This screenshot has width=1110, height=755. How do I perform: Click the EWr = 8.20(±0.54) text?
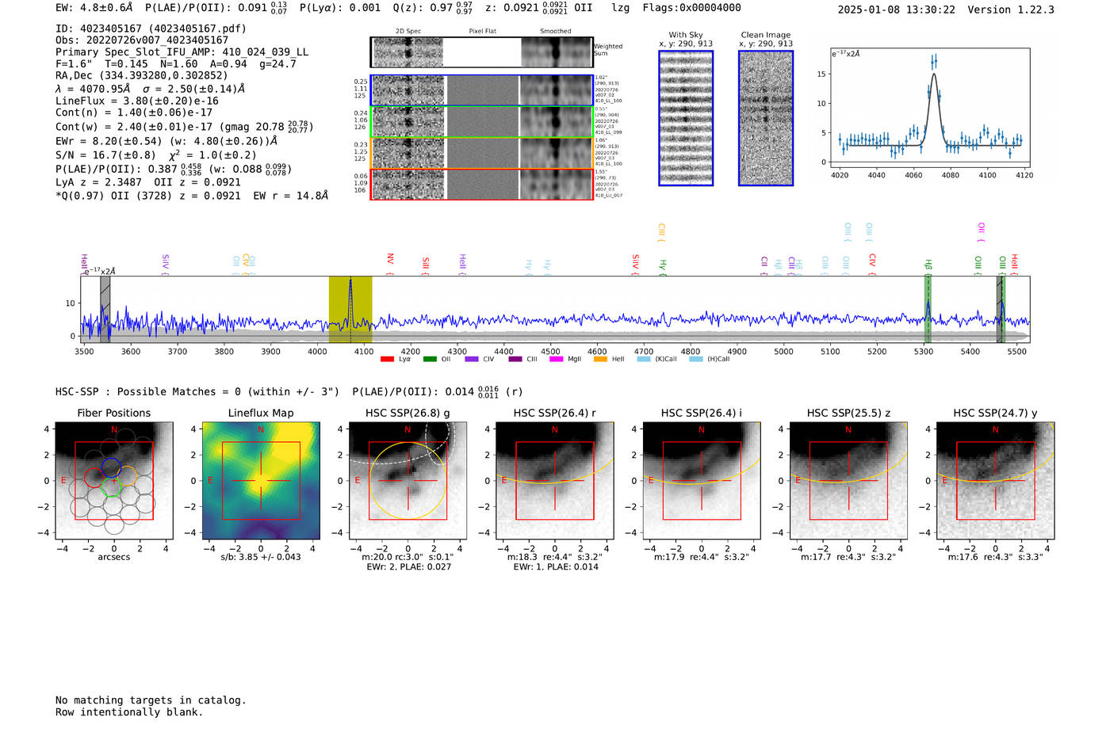(x=107, y=141)
